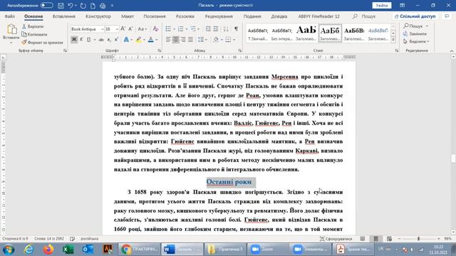Click the zoom slider handle
The image size is (456, 256).
pos(418,239)
